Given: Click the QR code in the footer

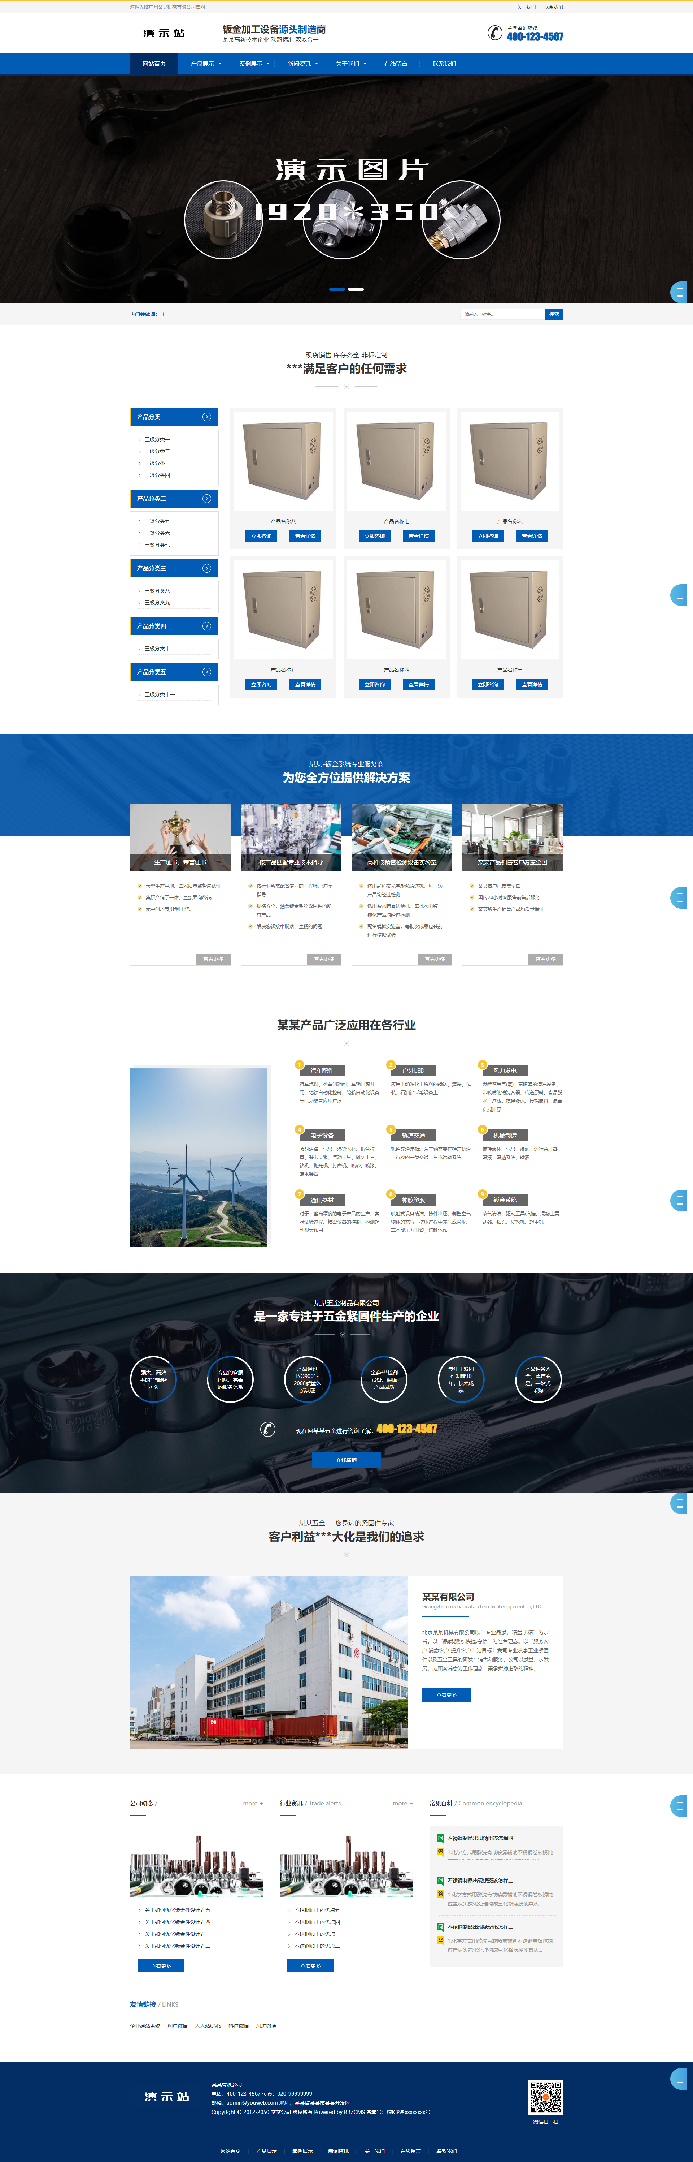Looking at the screenshot, I should [x=545, y=2097].
